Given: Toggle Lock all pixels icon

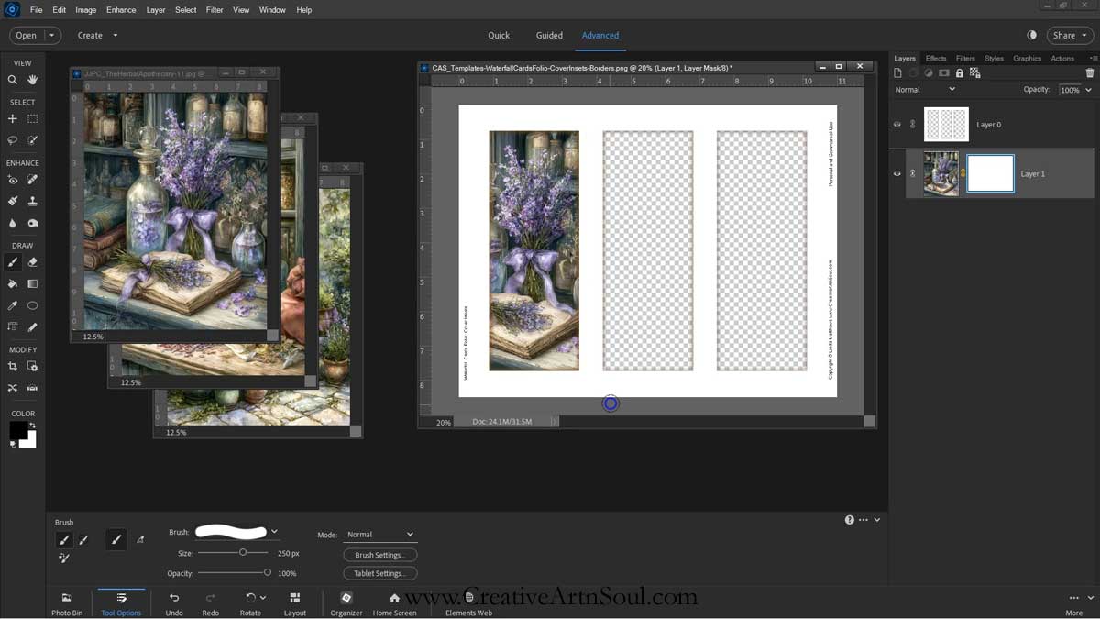Looking at the screenshot, I should click(960, 72).
